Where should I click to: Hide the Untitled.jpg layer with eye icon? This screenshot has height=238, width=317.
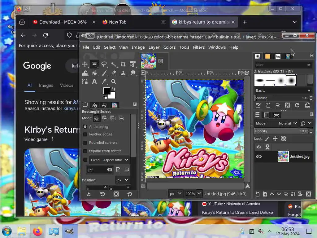tap(259, 156)
